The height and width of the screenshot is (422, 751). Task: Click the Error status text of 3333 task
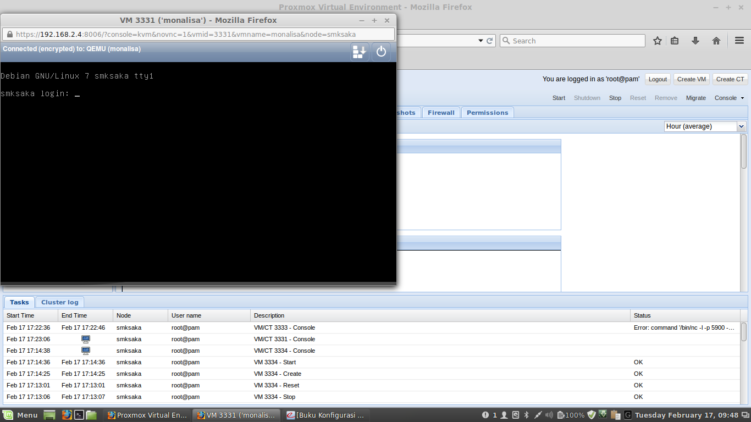pyautogui.click(x=684, y=327)
